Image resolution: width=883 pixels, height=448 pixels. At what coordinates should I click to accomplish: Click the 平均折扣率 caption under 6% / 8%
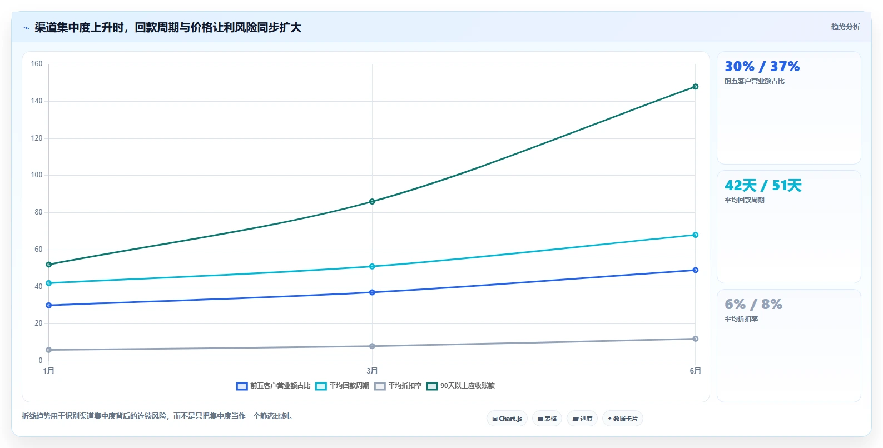(x=741, y=319)
